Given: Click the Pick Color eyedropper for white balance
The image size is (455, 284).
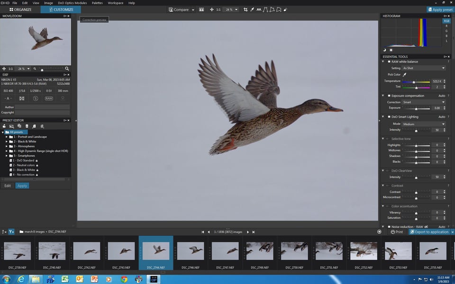Looking at the screenshot, I should pyautogui.click(x=404, y=74).
